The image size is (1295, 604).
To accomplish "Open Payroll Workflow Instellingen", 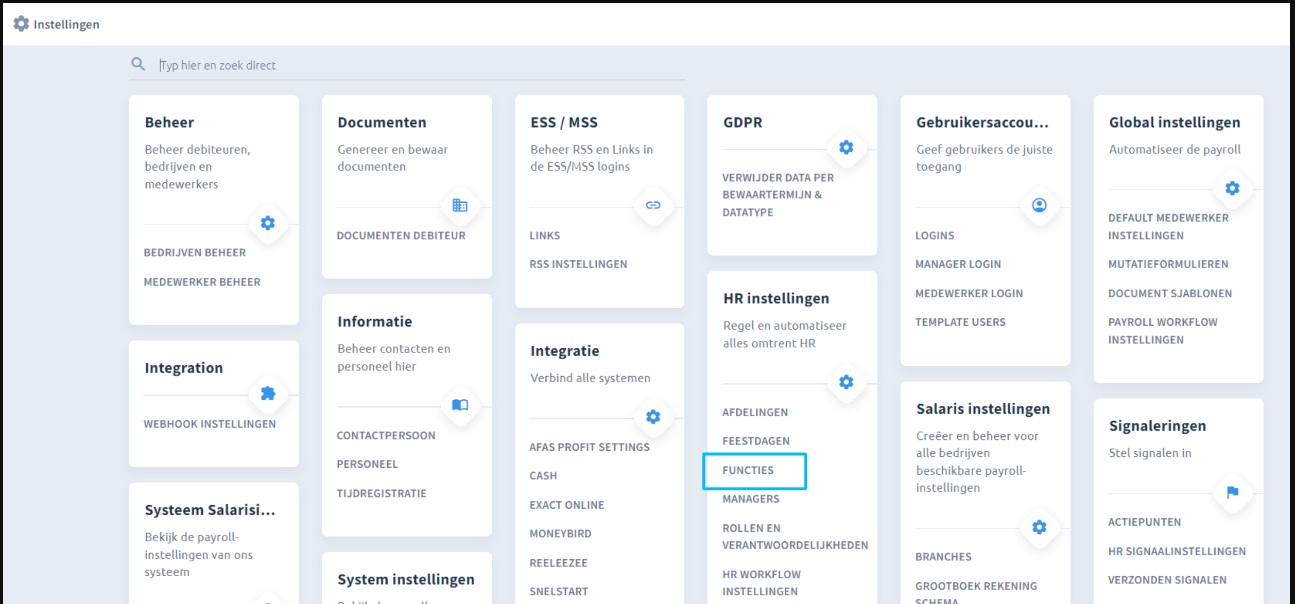I will coord(1163,331).
